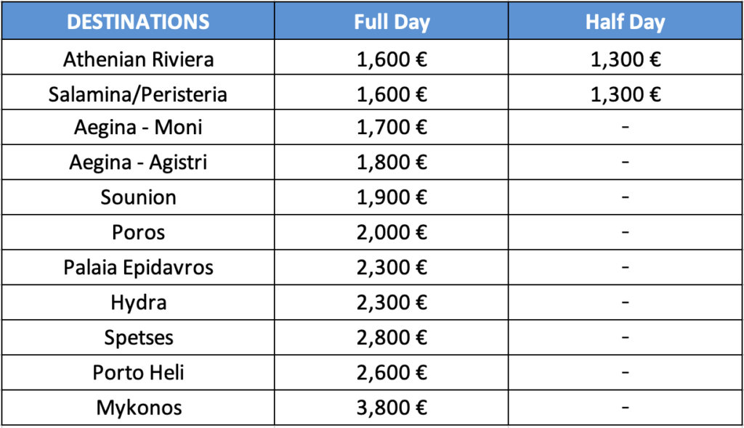Click the Aegina - Moni cell

[138, 128]
